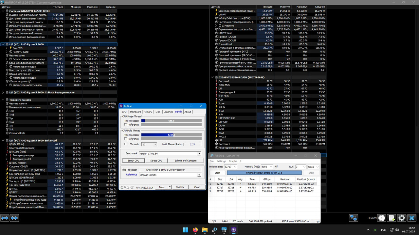The width and height of the screenshot is (419, 235).
Task: Click the CPU Multi Thread score bar
Action: point(172,135)
